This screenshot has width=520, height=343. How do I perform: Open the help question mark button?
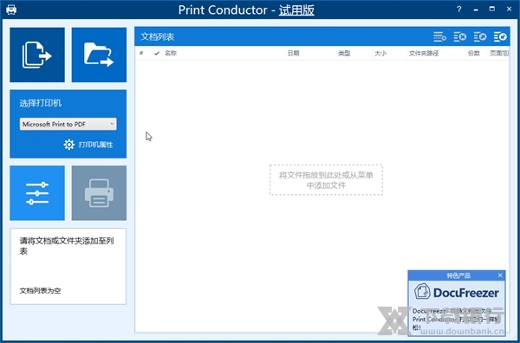click(x=459, y=10)
